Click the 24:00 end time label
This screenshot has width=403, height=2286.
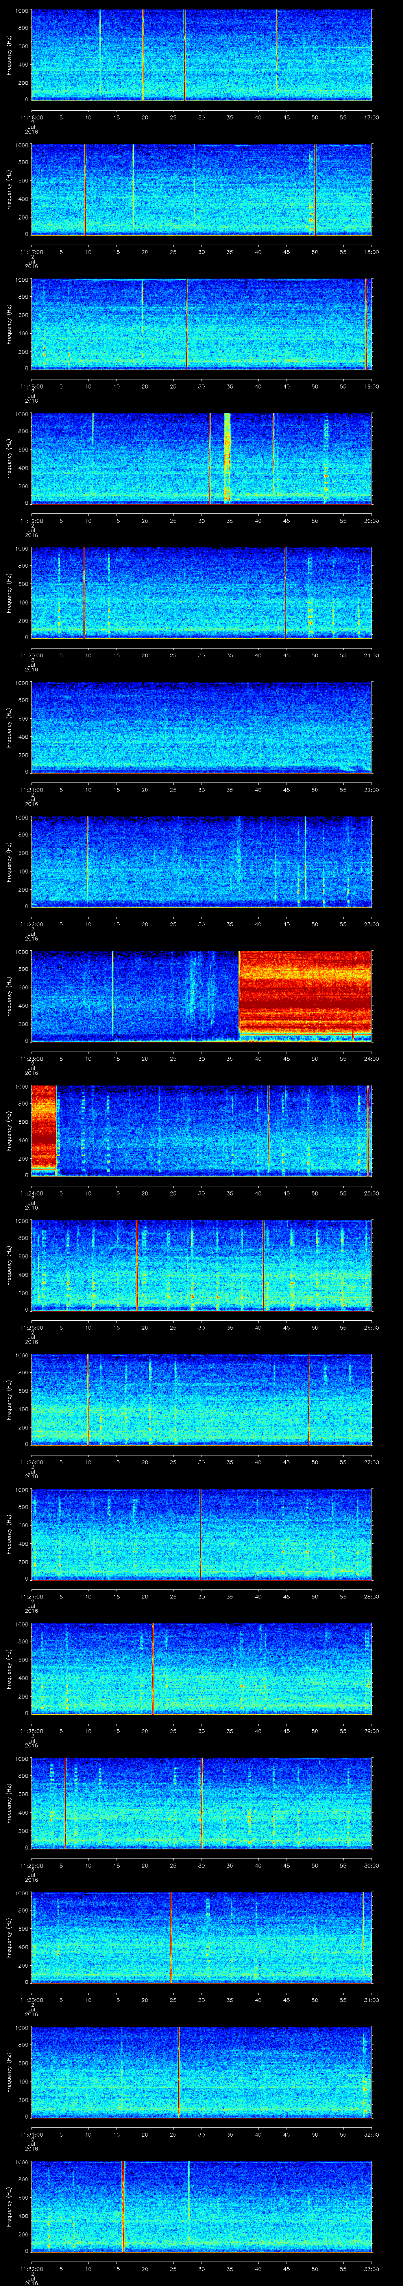[371, 1059]
